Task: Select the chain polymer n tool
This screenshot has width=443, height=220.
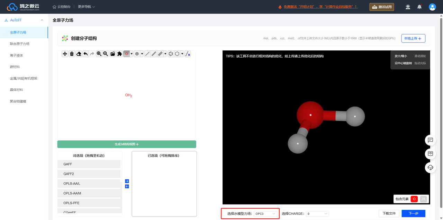Action: pos(188,54)
